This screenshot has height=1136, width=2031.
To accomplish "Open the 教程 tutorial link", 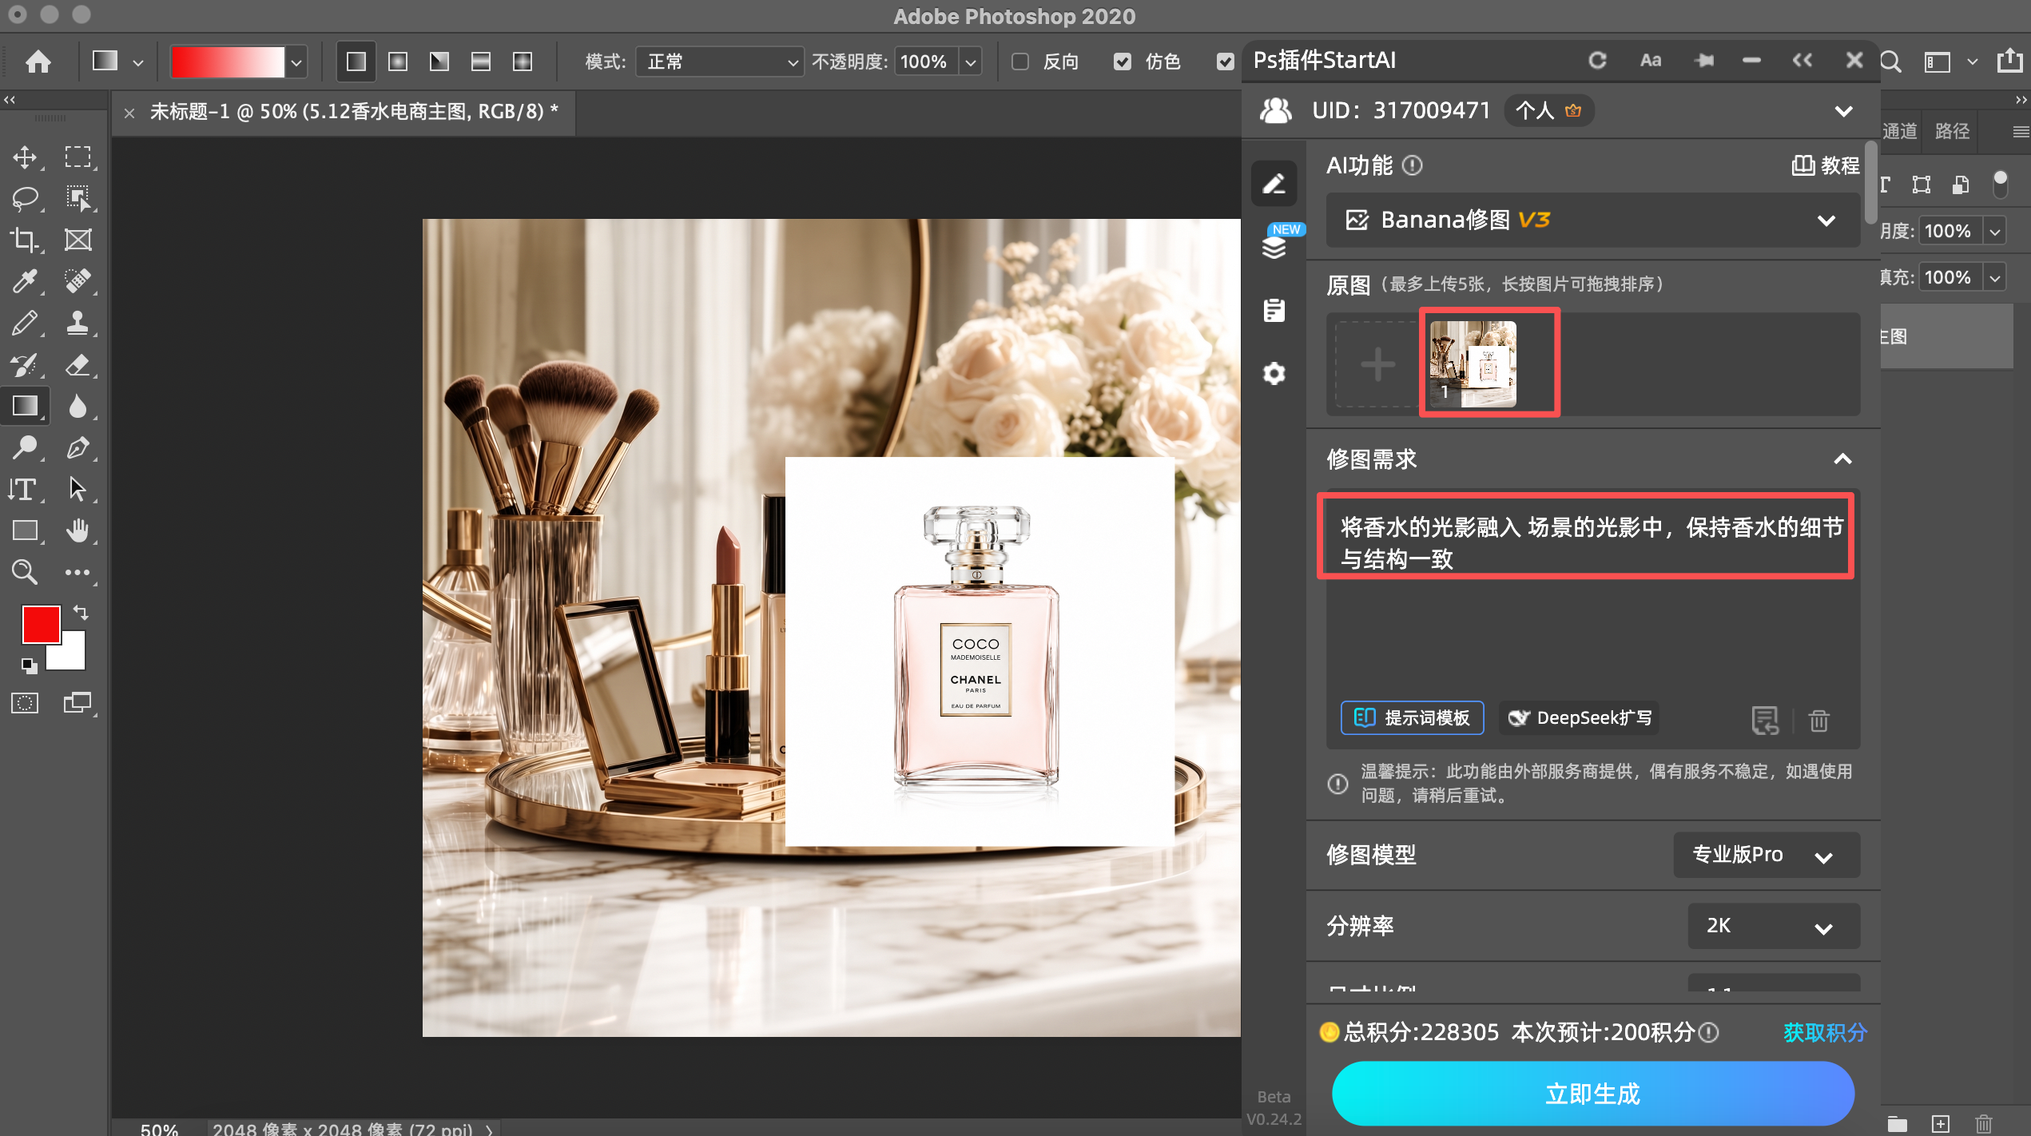I will coord(1826,165).
